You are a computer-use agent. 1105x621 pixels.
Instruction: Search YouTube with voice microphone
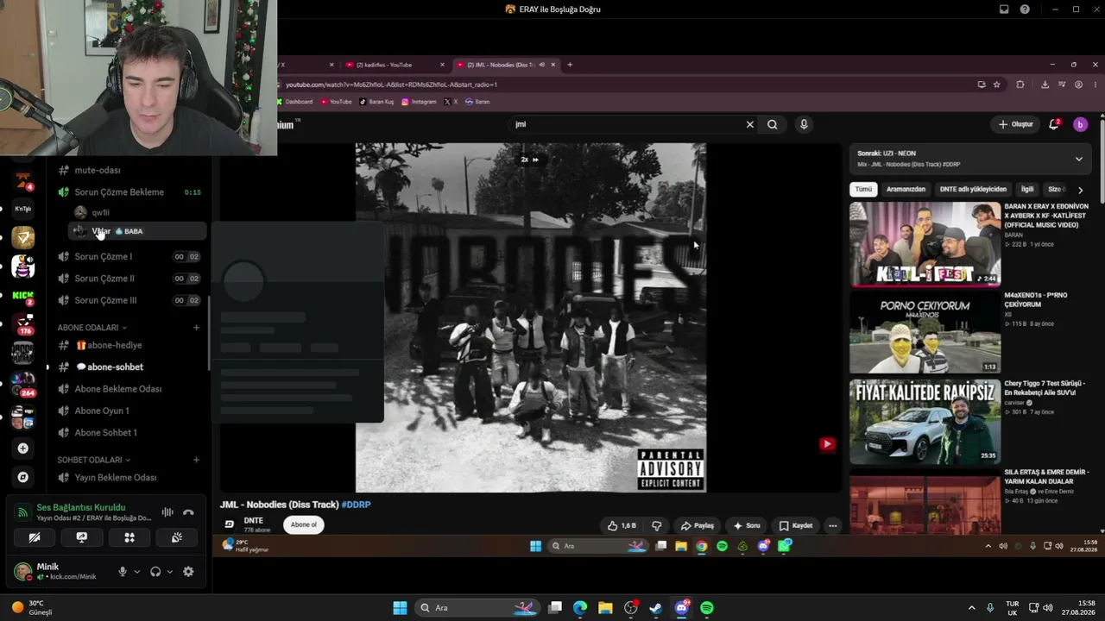[804, 124]
